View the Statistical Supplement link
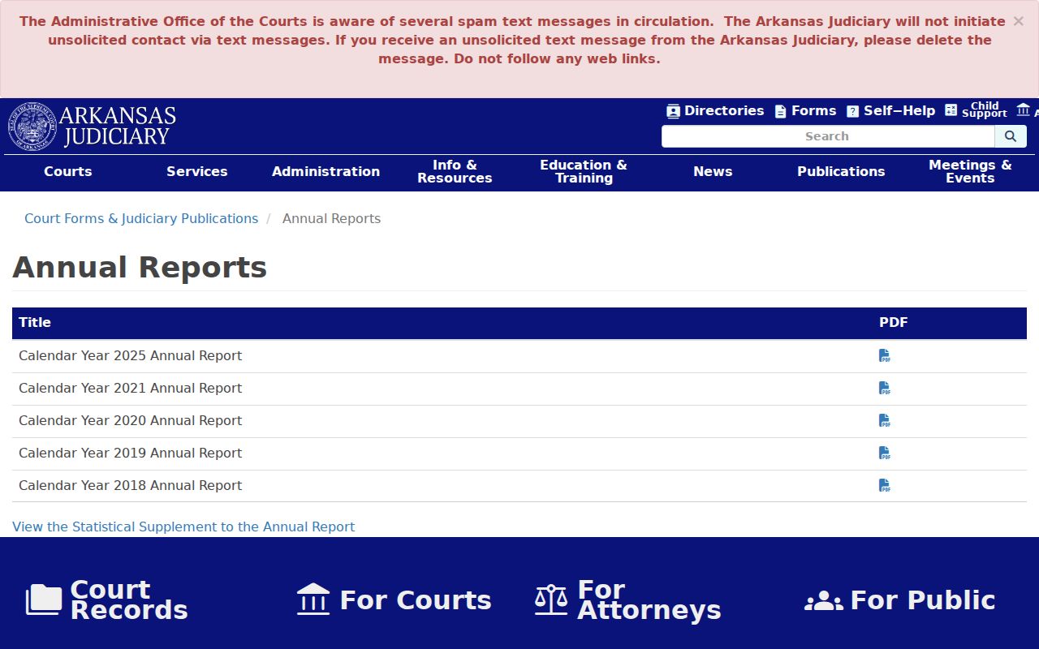1039x649 pixels. (183, 527)
